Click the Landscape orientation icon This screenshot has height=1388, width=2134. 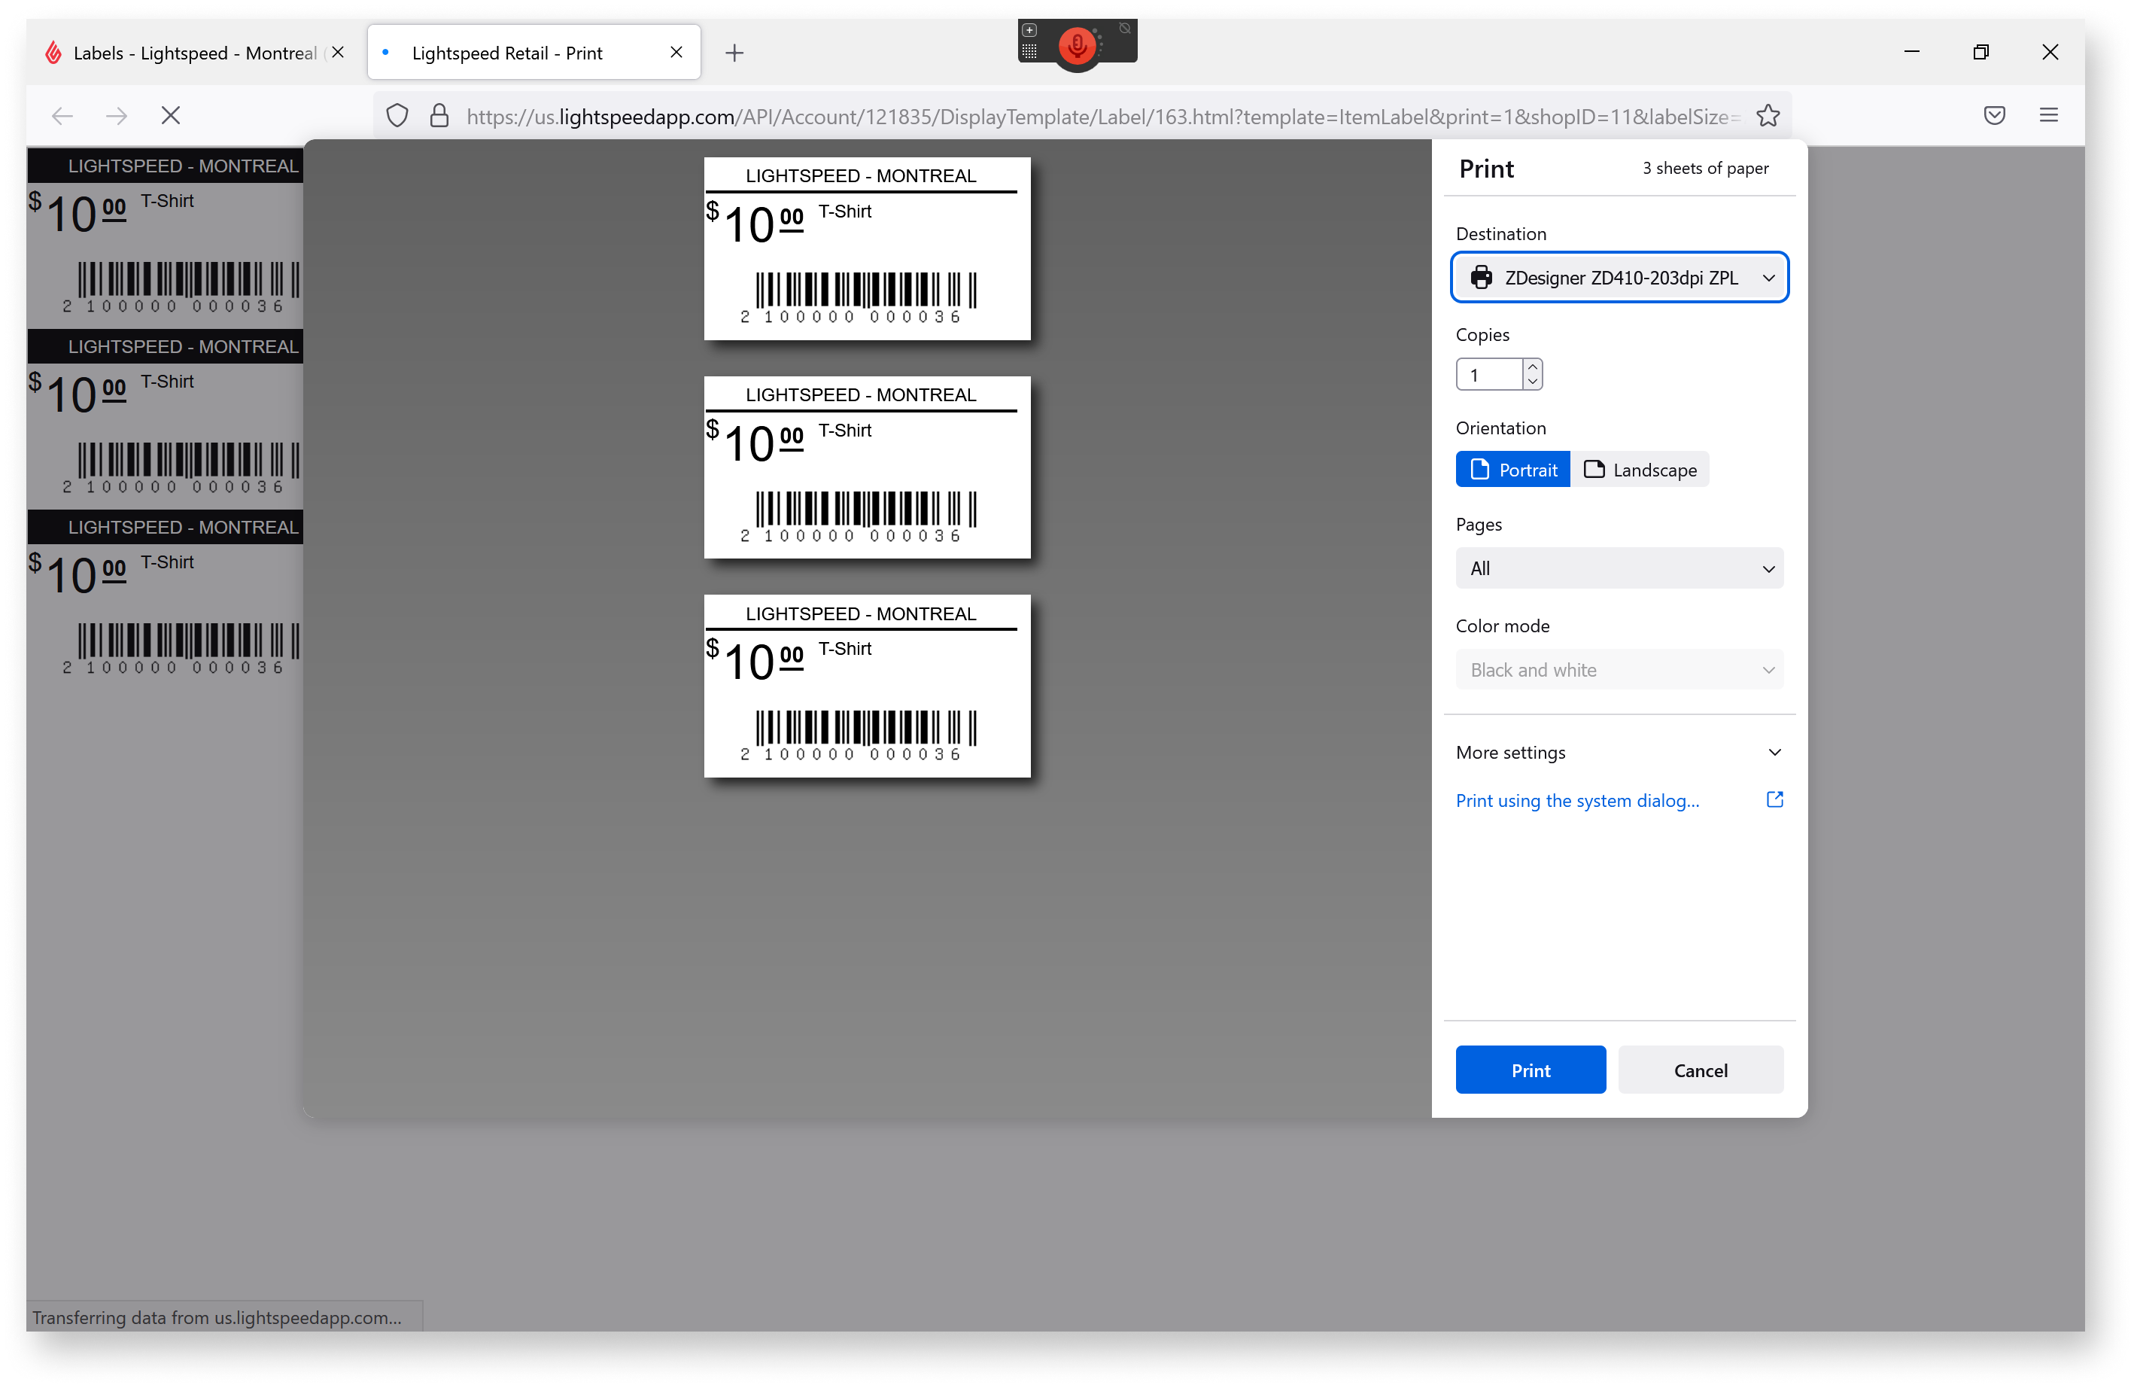[1641, 468]
